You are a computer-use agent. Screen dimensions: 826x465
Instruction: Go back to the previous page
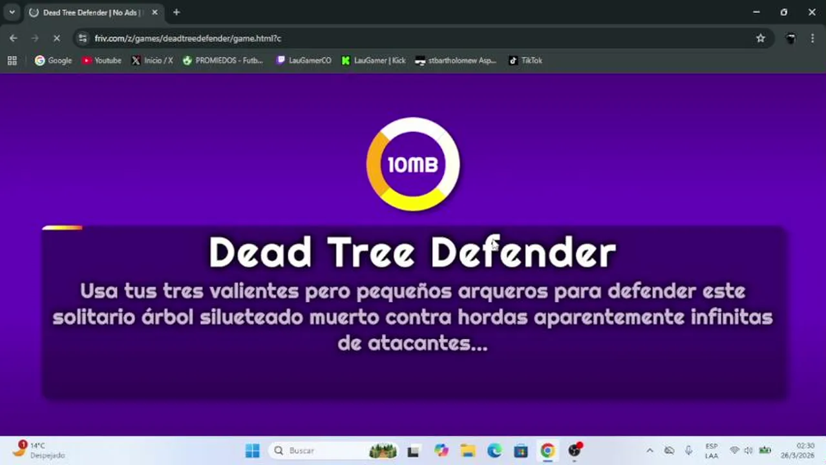pos(14,38)
